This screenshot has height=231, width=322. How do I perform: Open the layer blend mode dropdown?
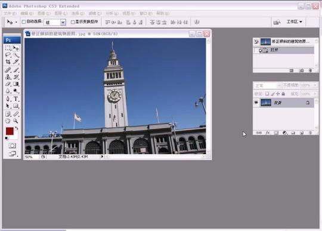[x=268, y=85]
